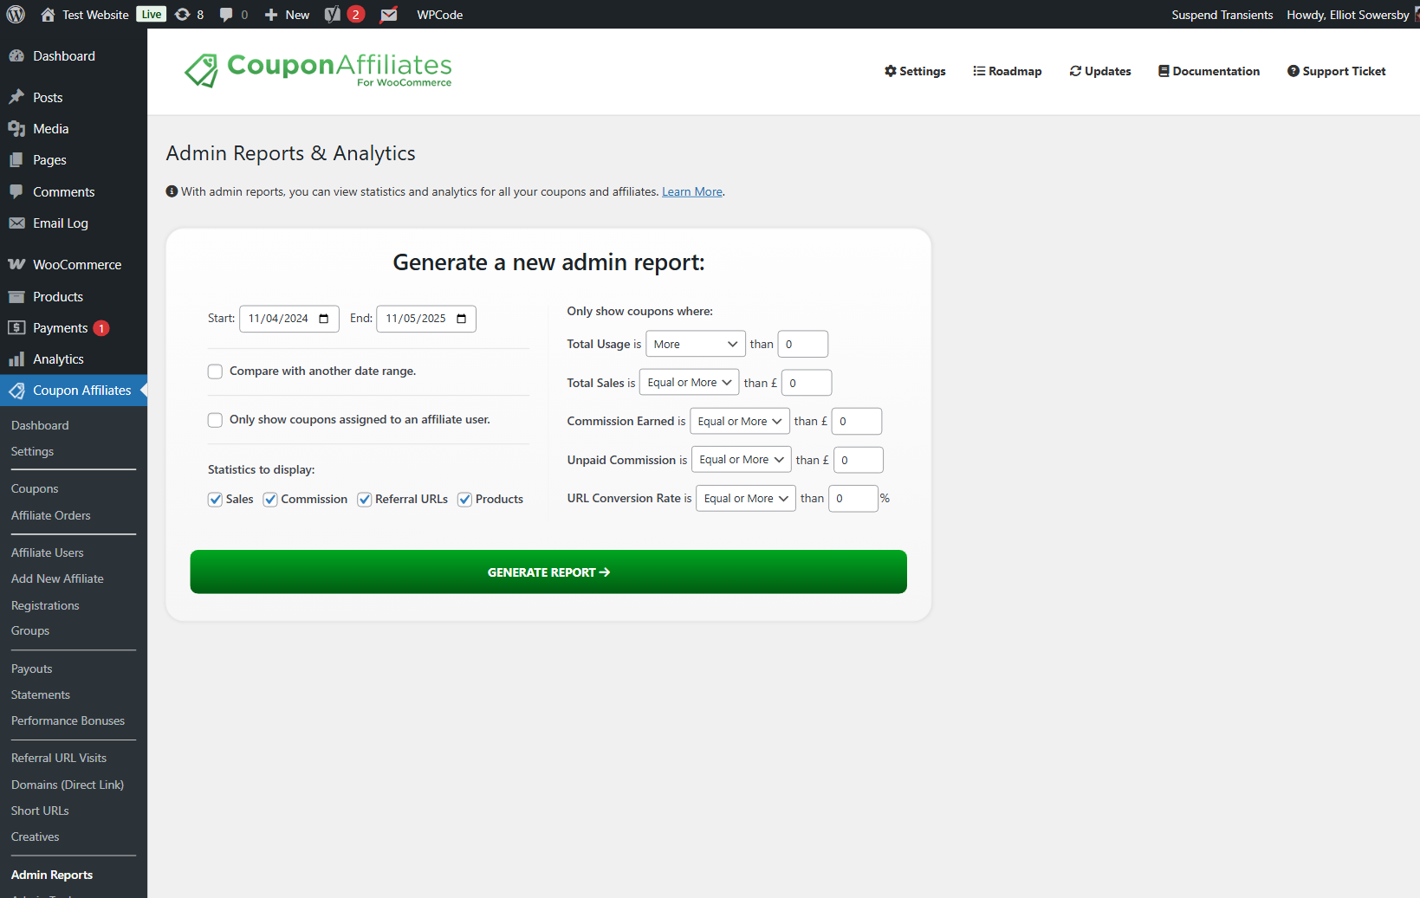Open the Payouts submenu item
The height and width of the screenshot is (898, 1420).
[x=32, y=669]
